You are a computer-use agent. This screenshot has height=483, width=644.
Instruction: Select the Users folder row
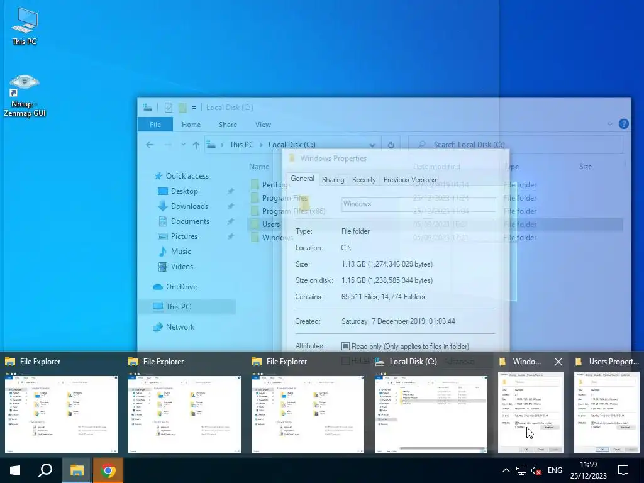tap(435, 225)
